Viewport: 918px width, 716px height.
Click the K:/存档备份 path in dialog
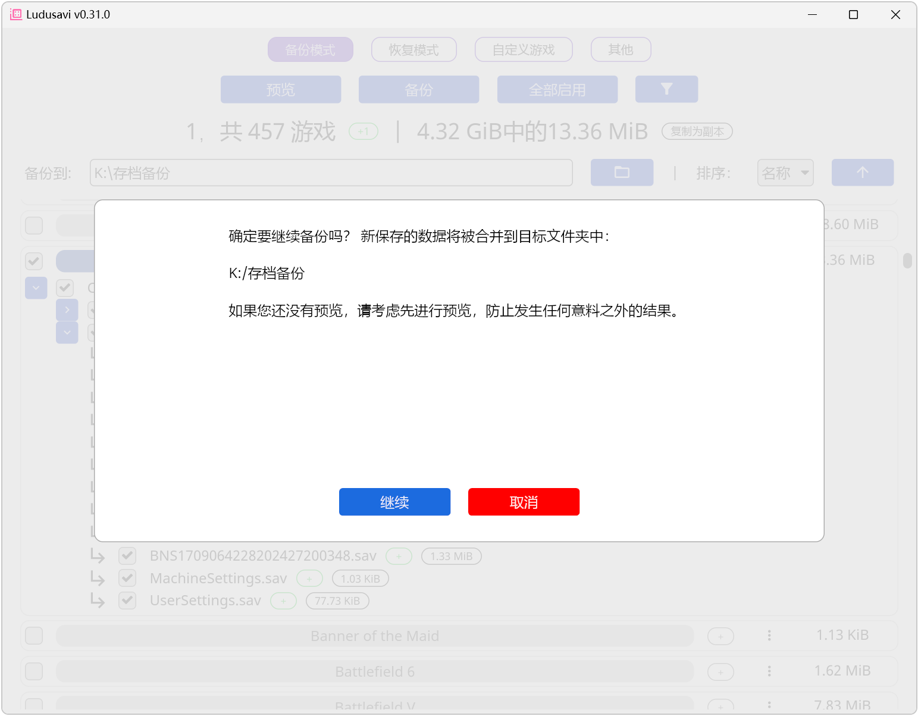pyautogui.click(x=267, y=273)
